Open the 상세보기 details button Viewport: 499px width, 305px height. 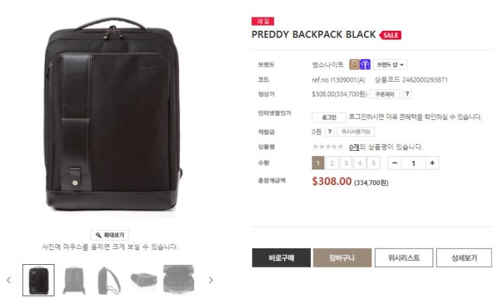click(x=464, y=257)
